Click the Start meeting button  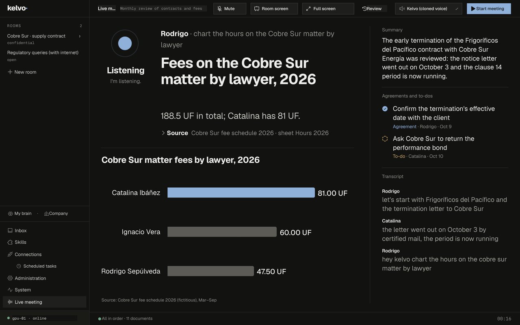tap(489, 9)
